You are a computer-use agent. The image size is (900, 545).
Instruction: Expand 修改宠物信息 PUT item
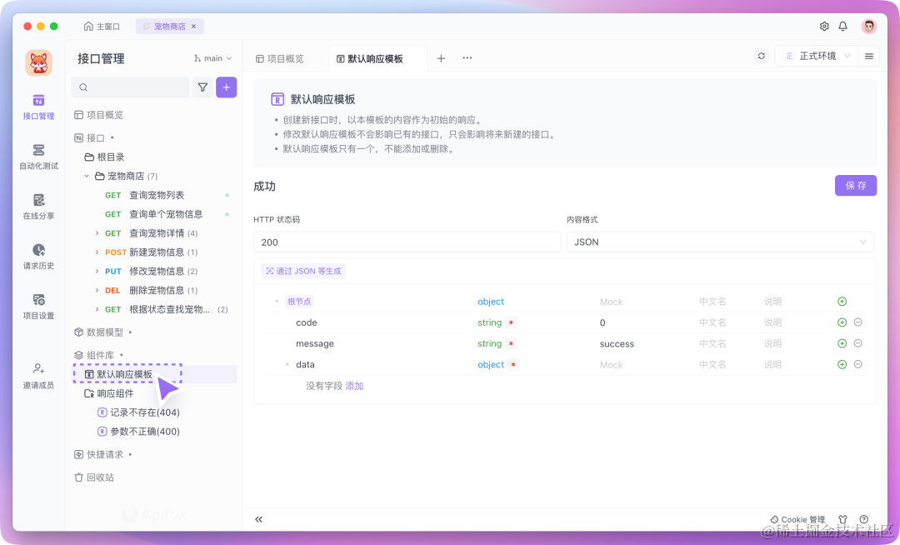pos(97,272)
